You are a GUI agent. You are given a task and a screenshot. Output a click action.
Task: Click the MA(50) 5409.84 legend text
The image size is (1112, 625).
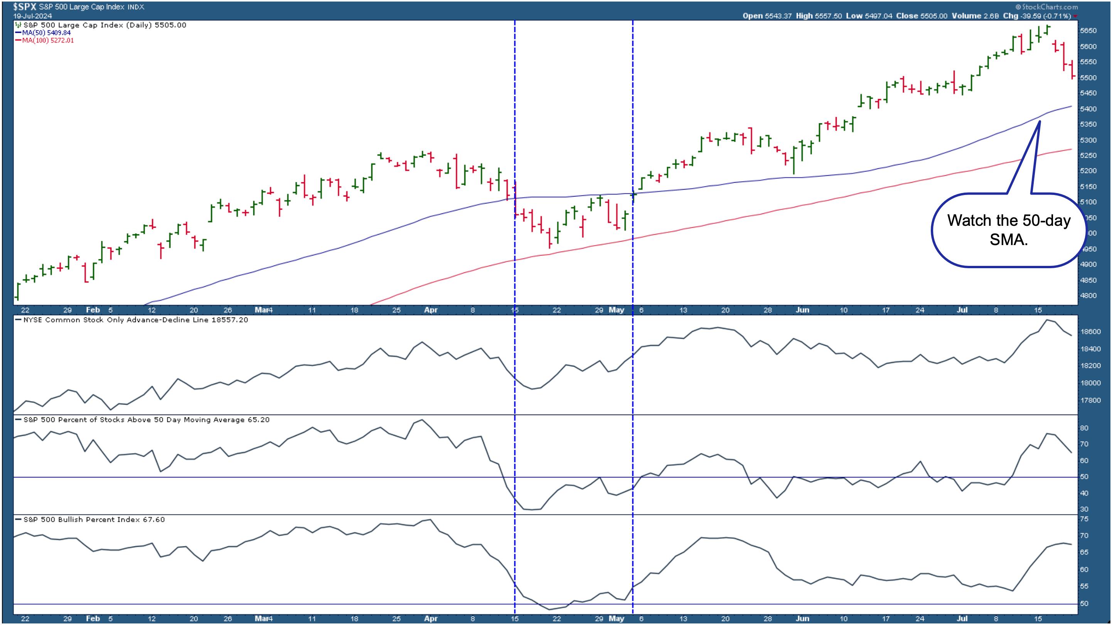coord(47,33)
